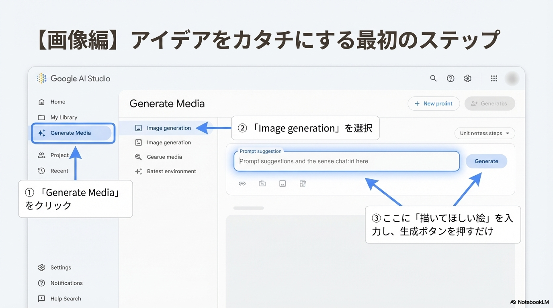
Task: Click the link icon below the prompt
Action: [242, 184]
